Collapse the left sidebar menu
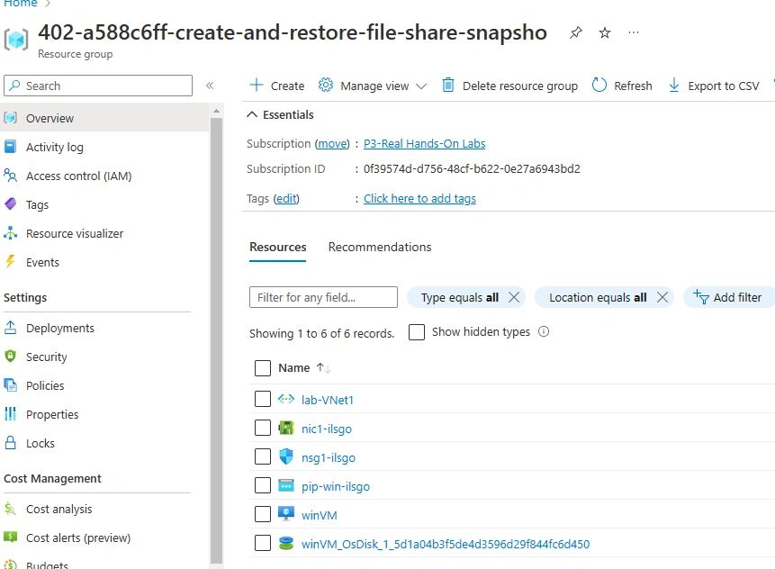 coord(210,86)
